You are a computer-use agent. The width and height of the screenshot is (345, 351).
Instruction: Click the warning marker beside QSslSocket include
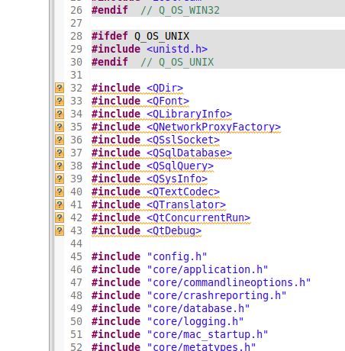point(60,140)
